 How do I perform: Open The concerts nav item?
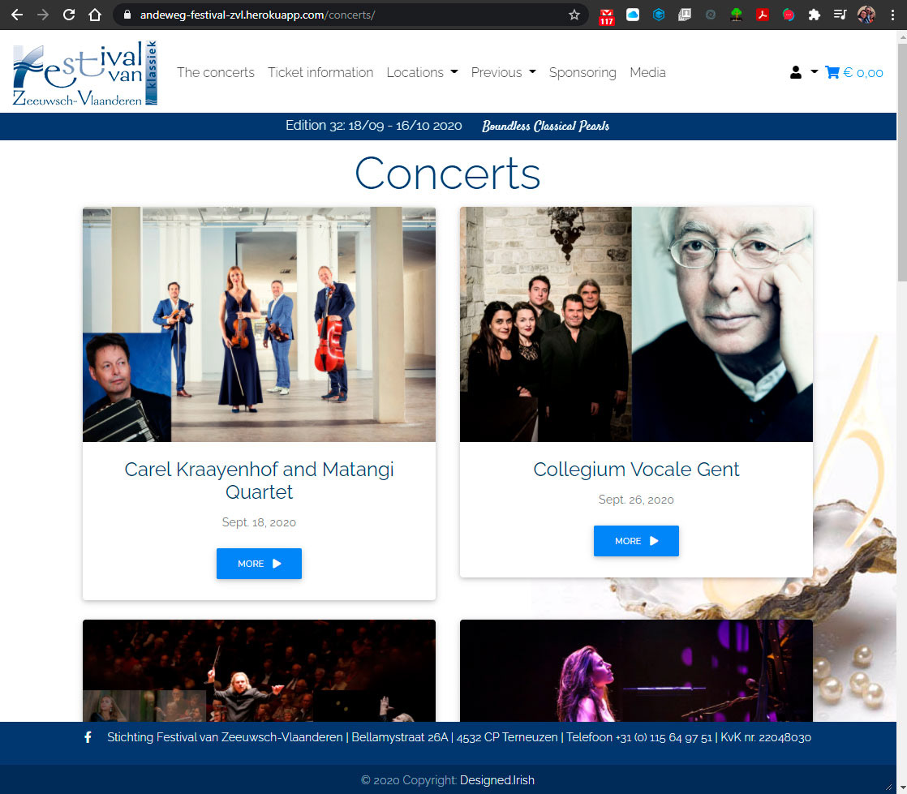216,72
